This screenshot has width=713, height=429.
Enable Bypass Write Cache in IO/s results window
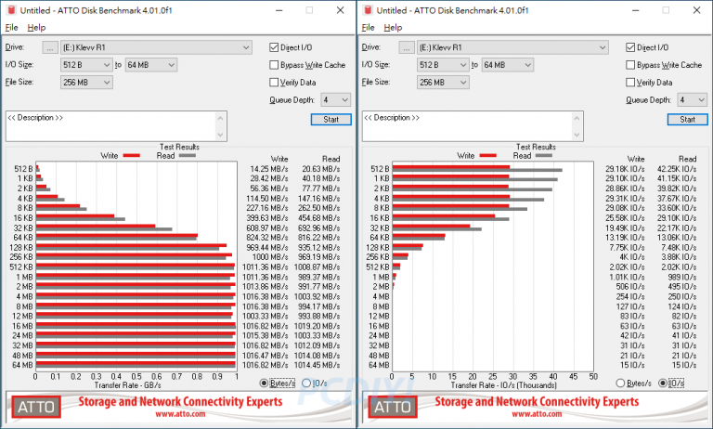point(630,65)
